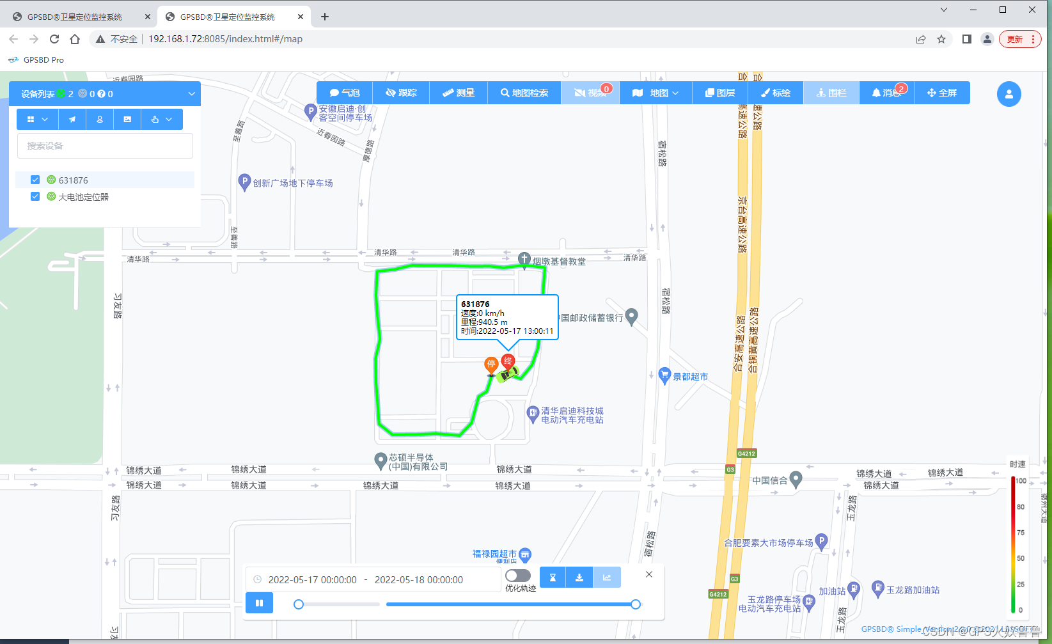Click the 合肥要素大市场停车场 parking marker
This screenshot has height=644, width=1052.
pyautogui.click(x=822, y=542)
